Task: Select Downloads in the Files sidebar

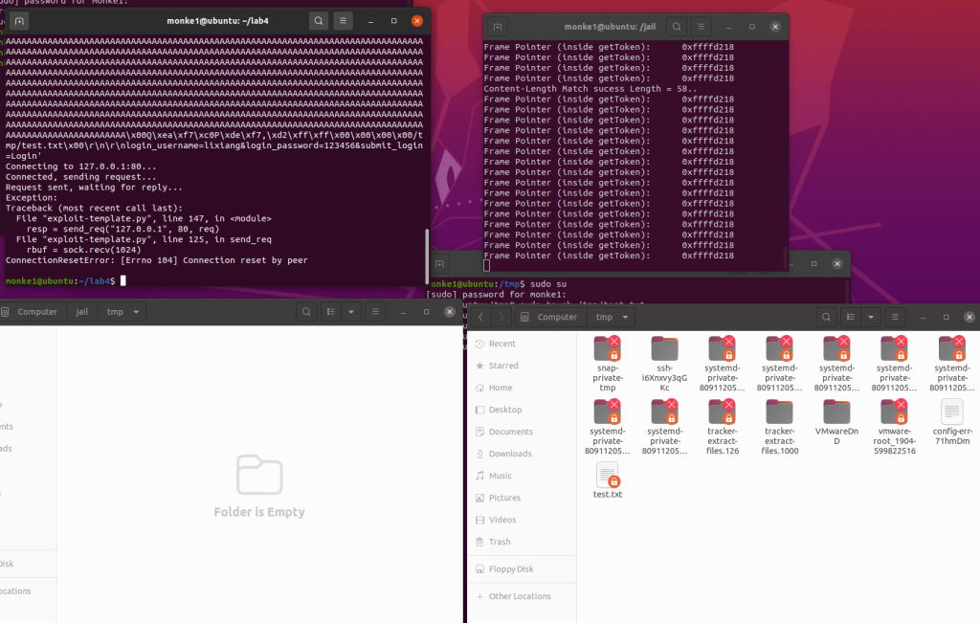Action: (x=509, y=454)
